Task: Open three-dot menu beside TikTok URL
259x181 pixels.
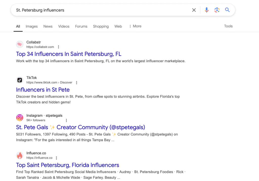Action: tap(77, 83)
